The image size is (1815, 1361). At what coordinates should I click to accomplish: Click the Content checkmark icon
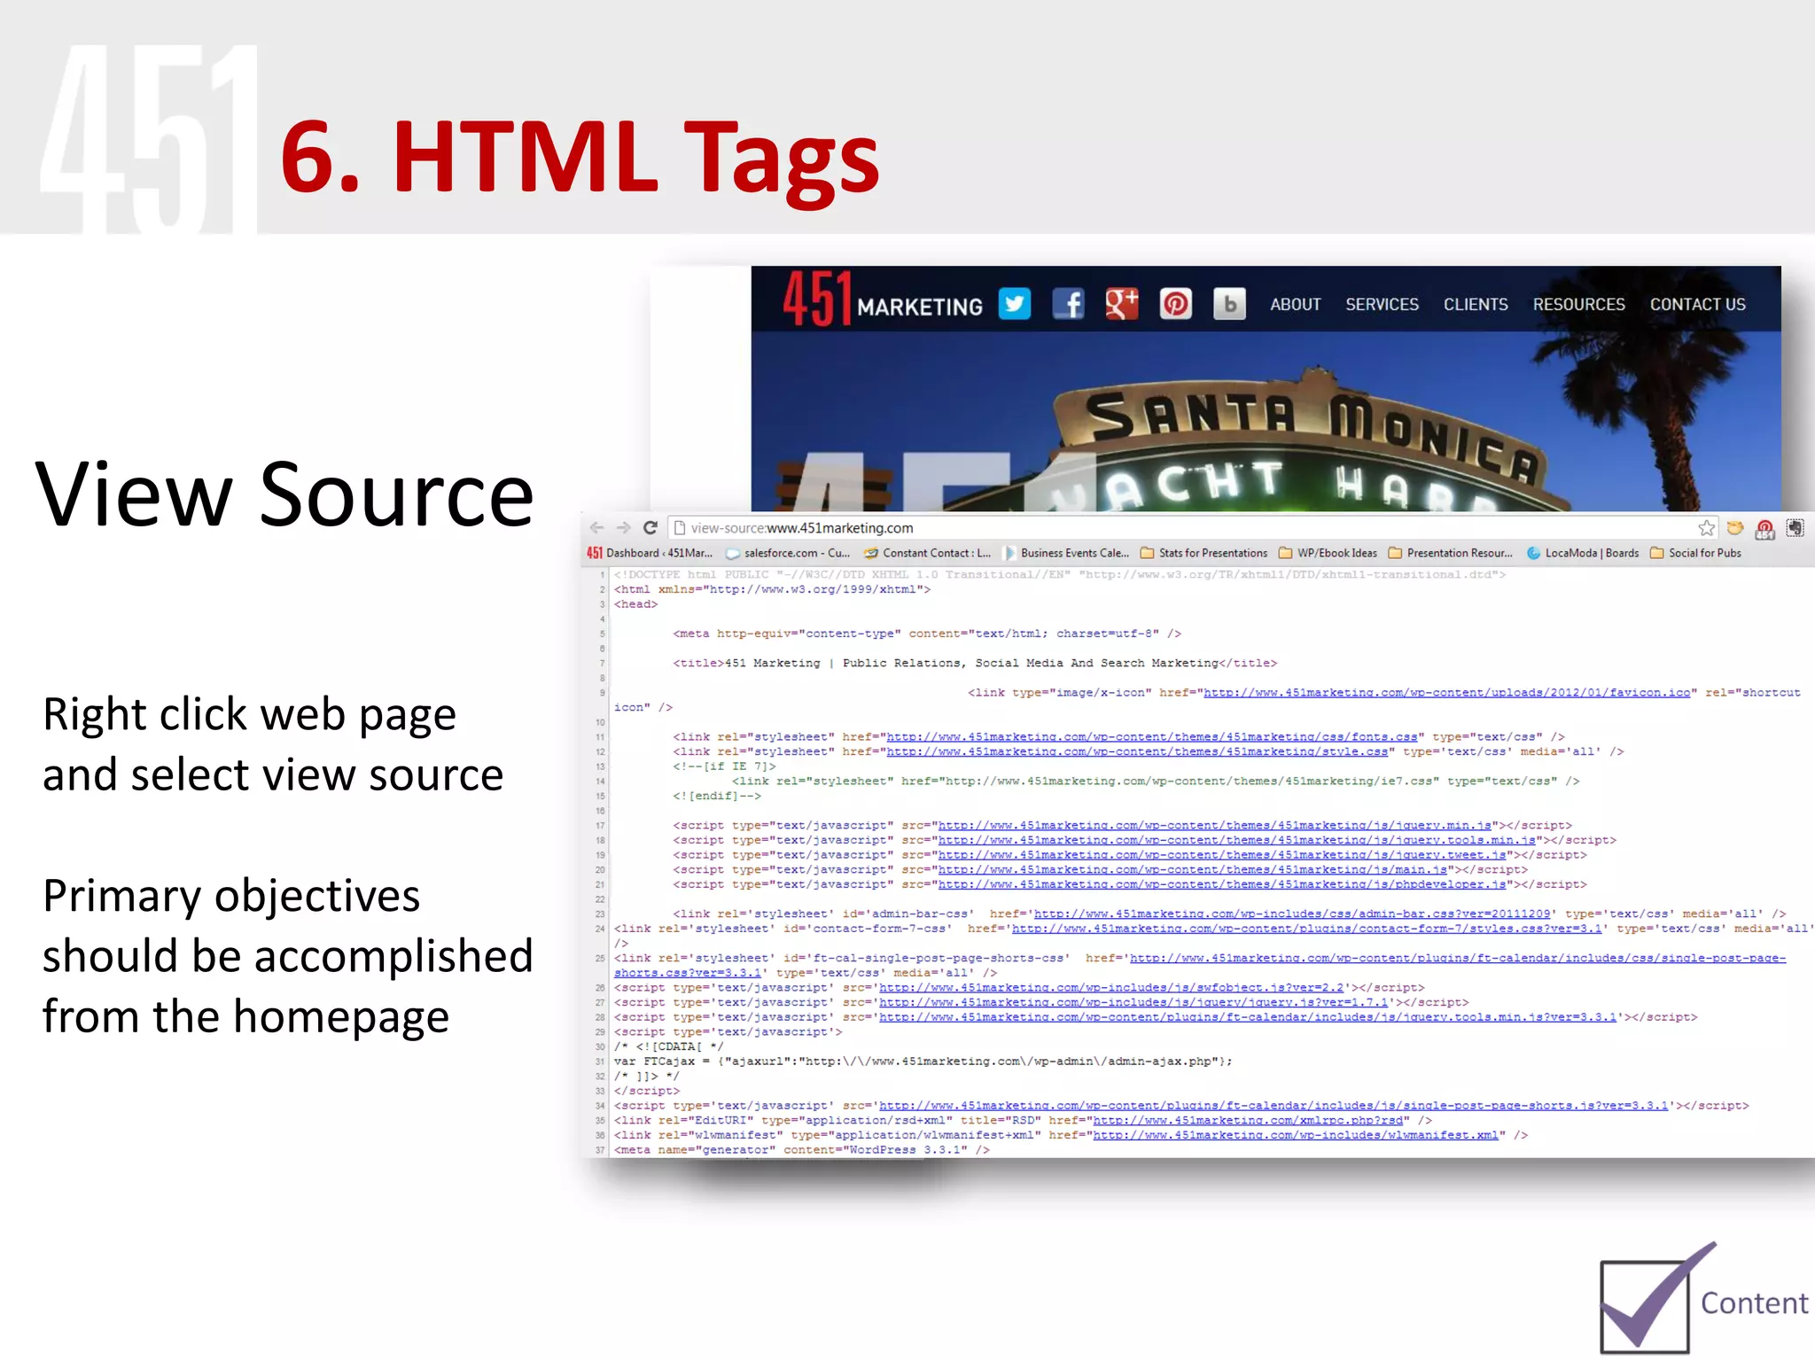(x=1655, y=1297)
